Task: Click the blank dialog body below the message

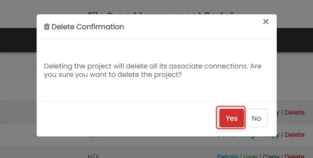Action: coord(156,90)
